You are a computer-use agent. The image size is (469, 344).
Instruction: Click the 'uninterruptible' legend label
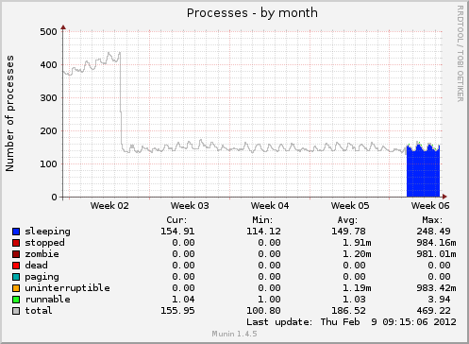[x=67, y=288]
